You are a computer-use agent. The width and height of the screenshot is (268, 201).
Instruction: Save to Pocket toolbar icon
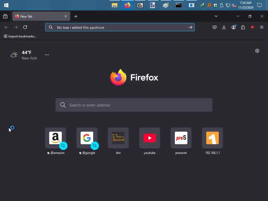point(215,27)
